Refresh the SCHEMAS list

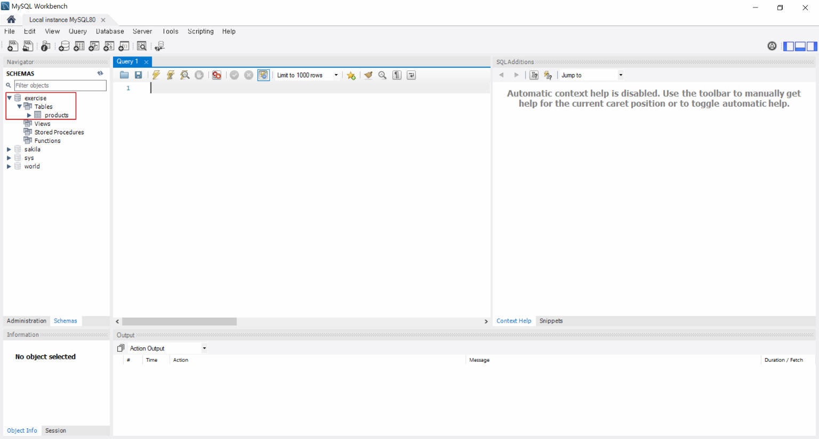coord(100,74)
